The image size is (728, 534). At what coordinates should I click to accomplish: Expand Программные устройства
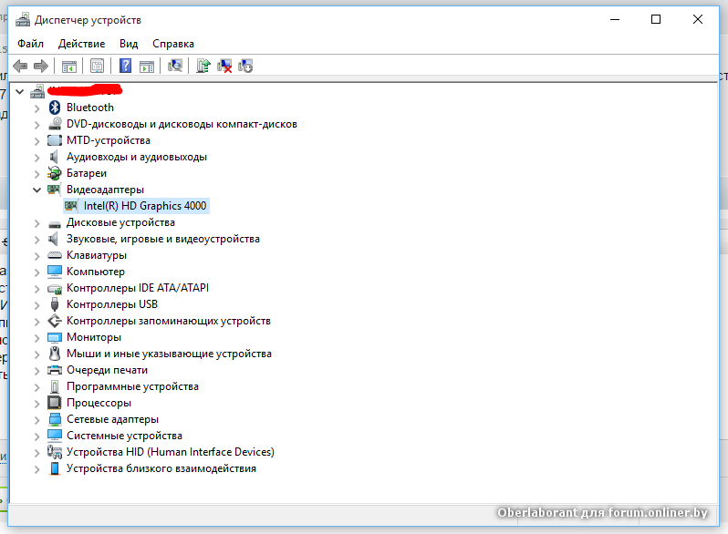pyautogui.click(x=37, y=387)
